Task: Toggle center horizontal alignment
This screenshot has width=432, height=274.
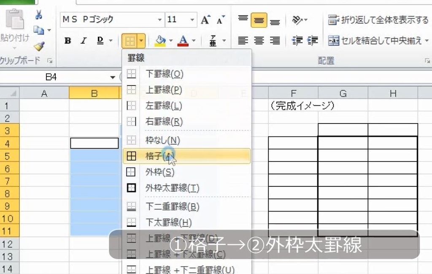Action: click(259, 40)
